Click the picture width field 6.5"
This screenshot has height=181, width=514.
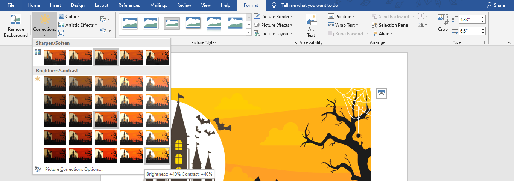(469, 31)
